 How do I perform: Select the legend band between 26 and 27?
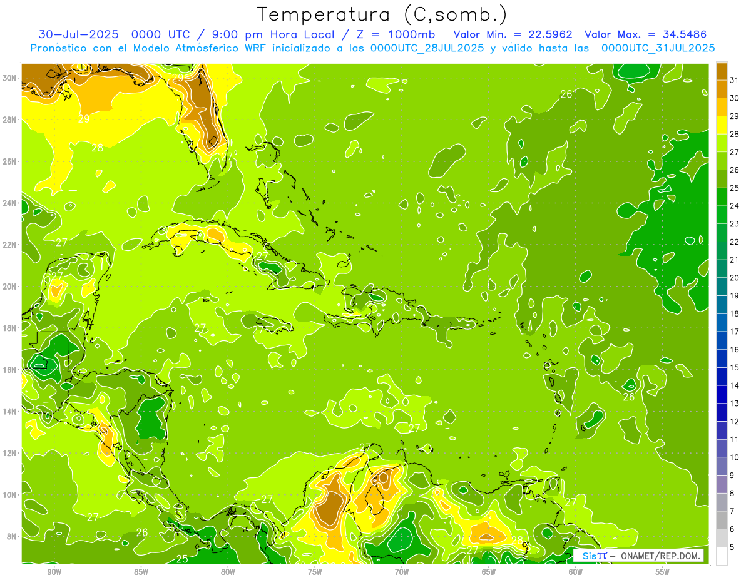pos(722,161)
